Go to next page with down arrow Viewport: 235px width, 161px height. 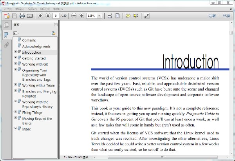pyautogui.click(x=48, y=16)
